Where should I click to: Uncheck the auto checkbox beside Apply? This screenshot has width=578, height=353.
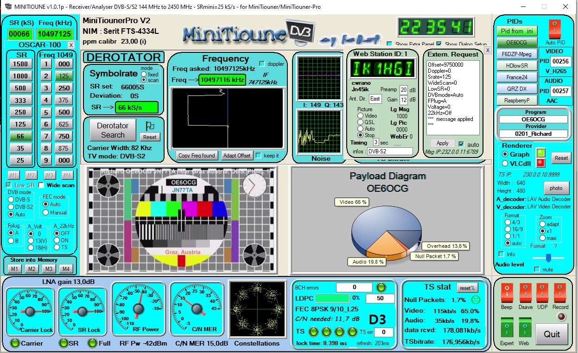point(461,144)
